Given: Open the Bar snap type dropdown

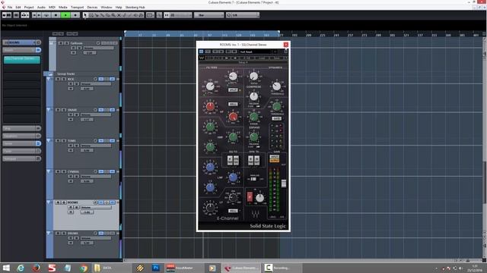Looking at the screenshot, I should [x=208, y=15].
